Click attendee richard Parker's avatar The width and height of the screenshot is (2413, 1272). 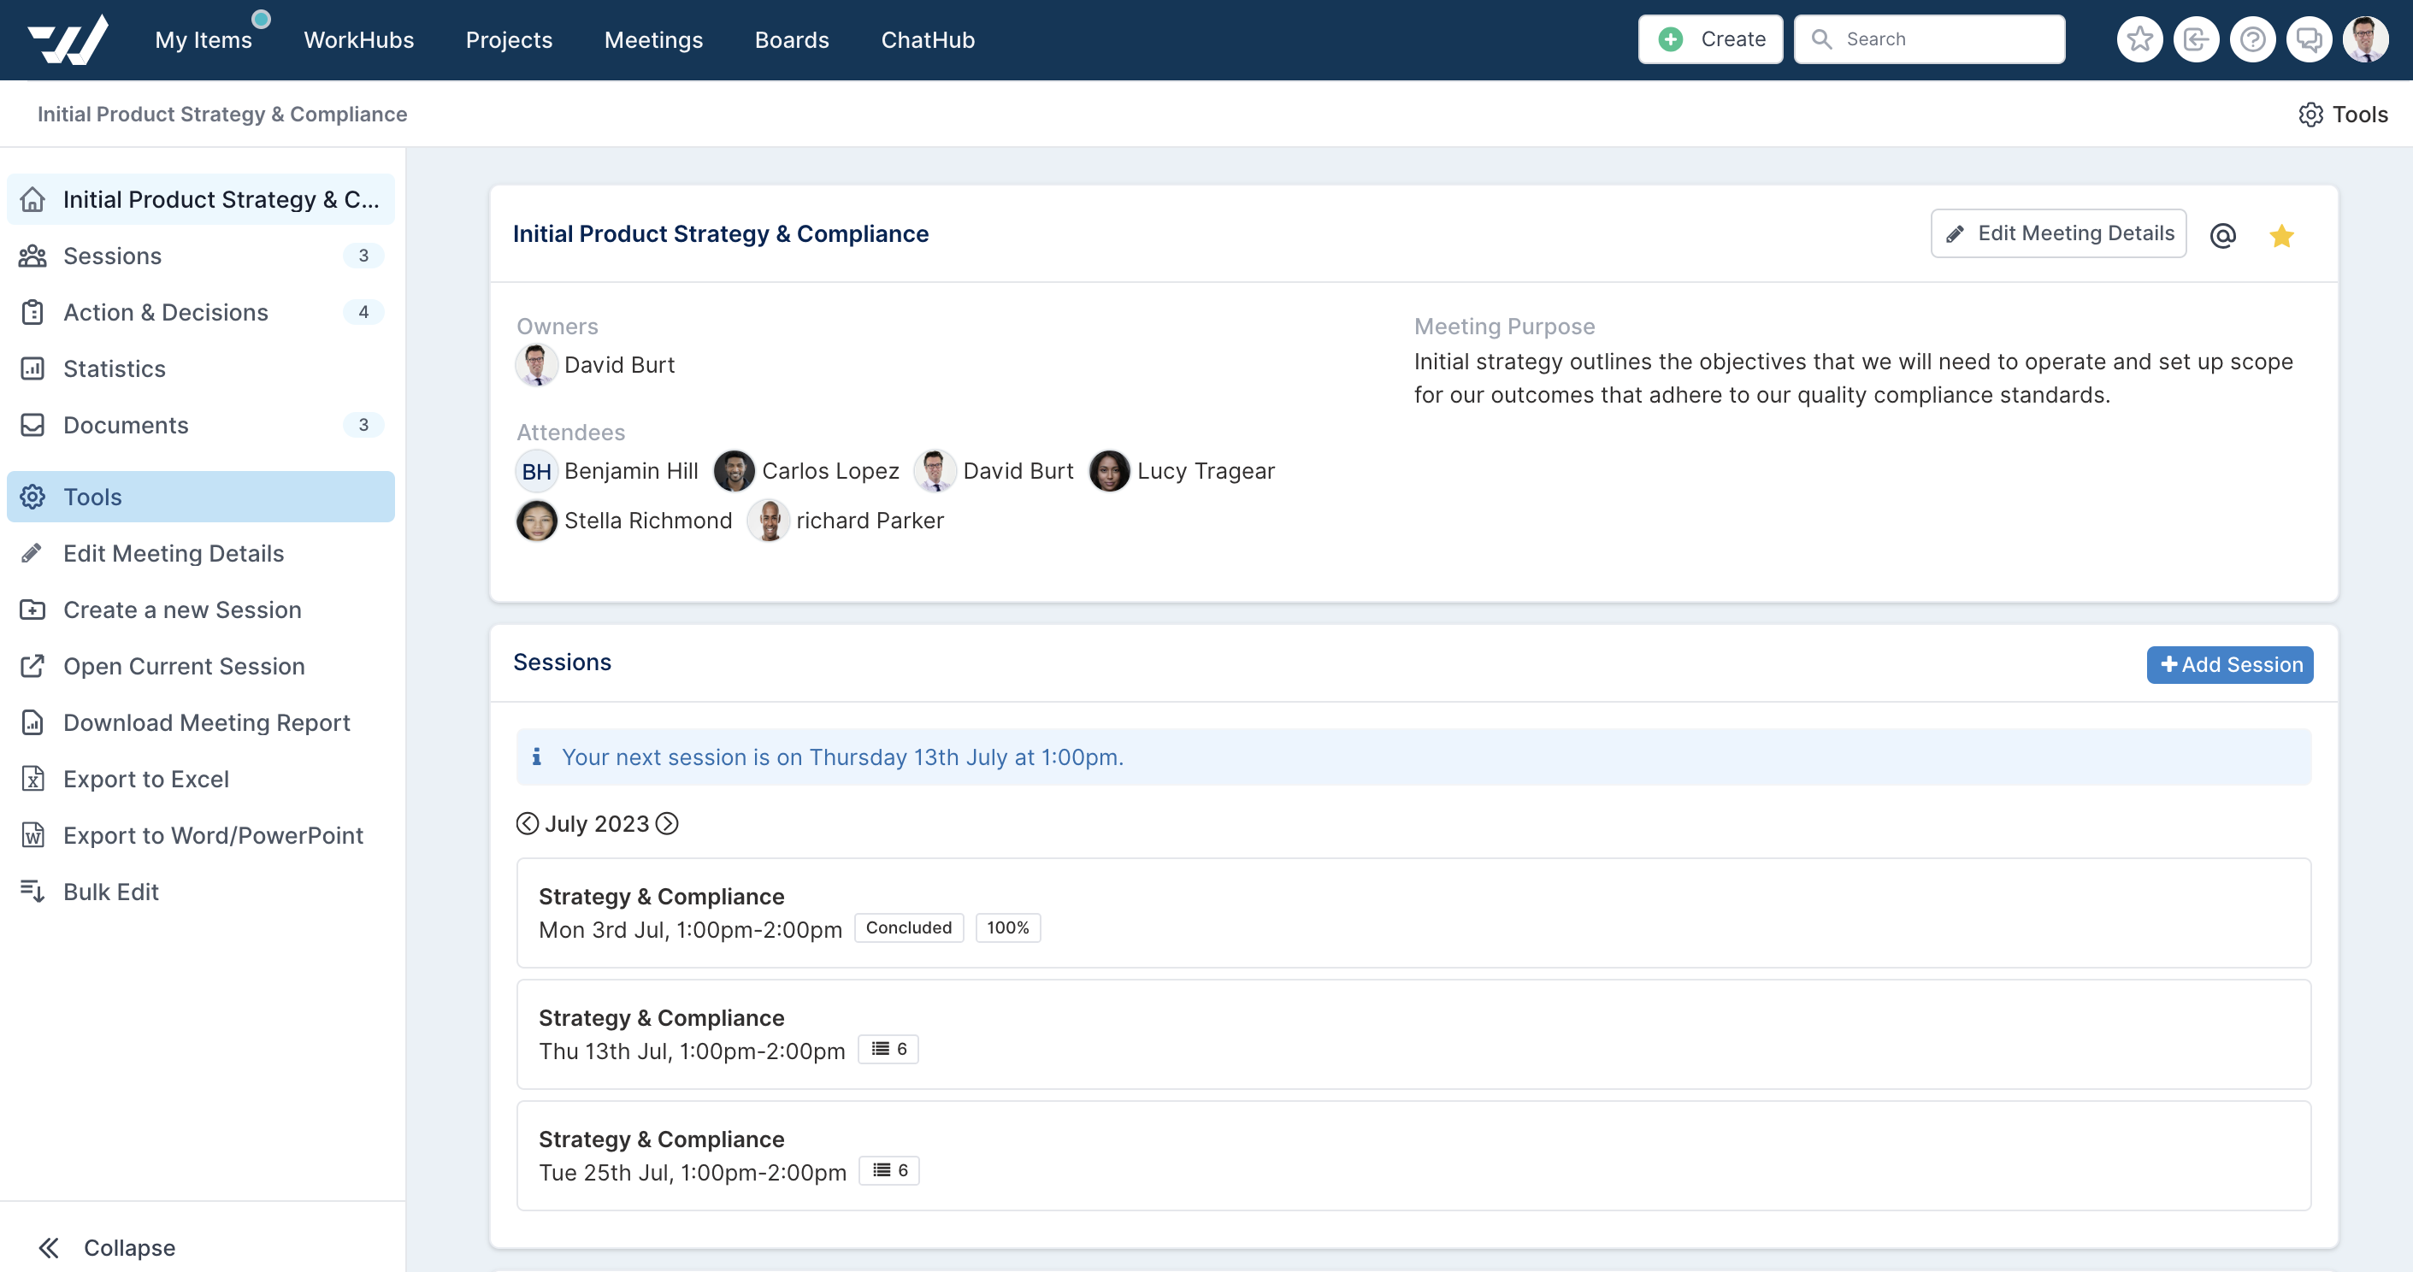pos(769,521)
